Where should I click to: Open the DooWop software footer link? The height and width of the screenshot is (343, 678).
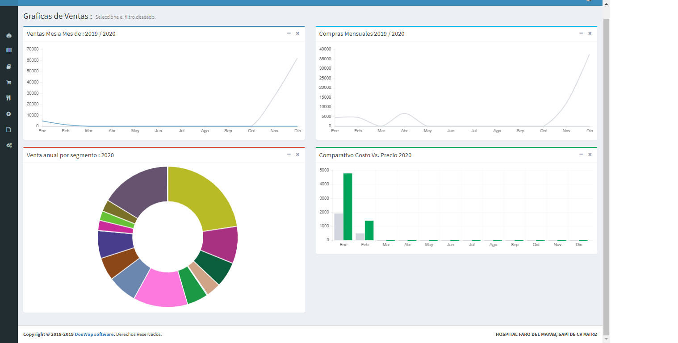click(x=94, y=334)
